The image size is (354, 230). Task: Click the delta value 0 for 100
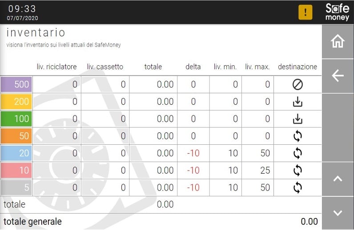[x=193, y=119]
